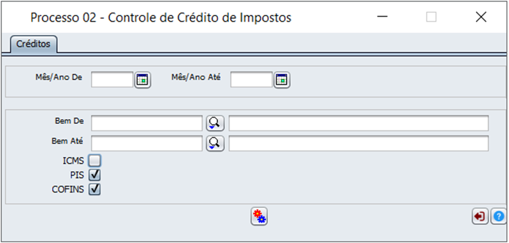Uncheck the PIS checkbox
This screenshot has width=509, height=243.
point(95,175)
